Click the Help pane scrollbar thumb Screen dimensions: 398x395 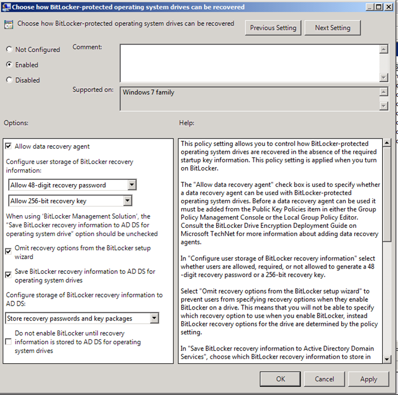pos(387,194)
